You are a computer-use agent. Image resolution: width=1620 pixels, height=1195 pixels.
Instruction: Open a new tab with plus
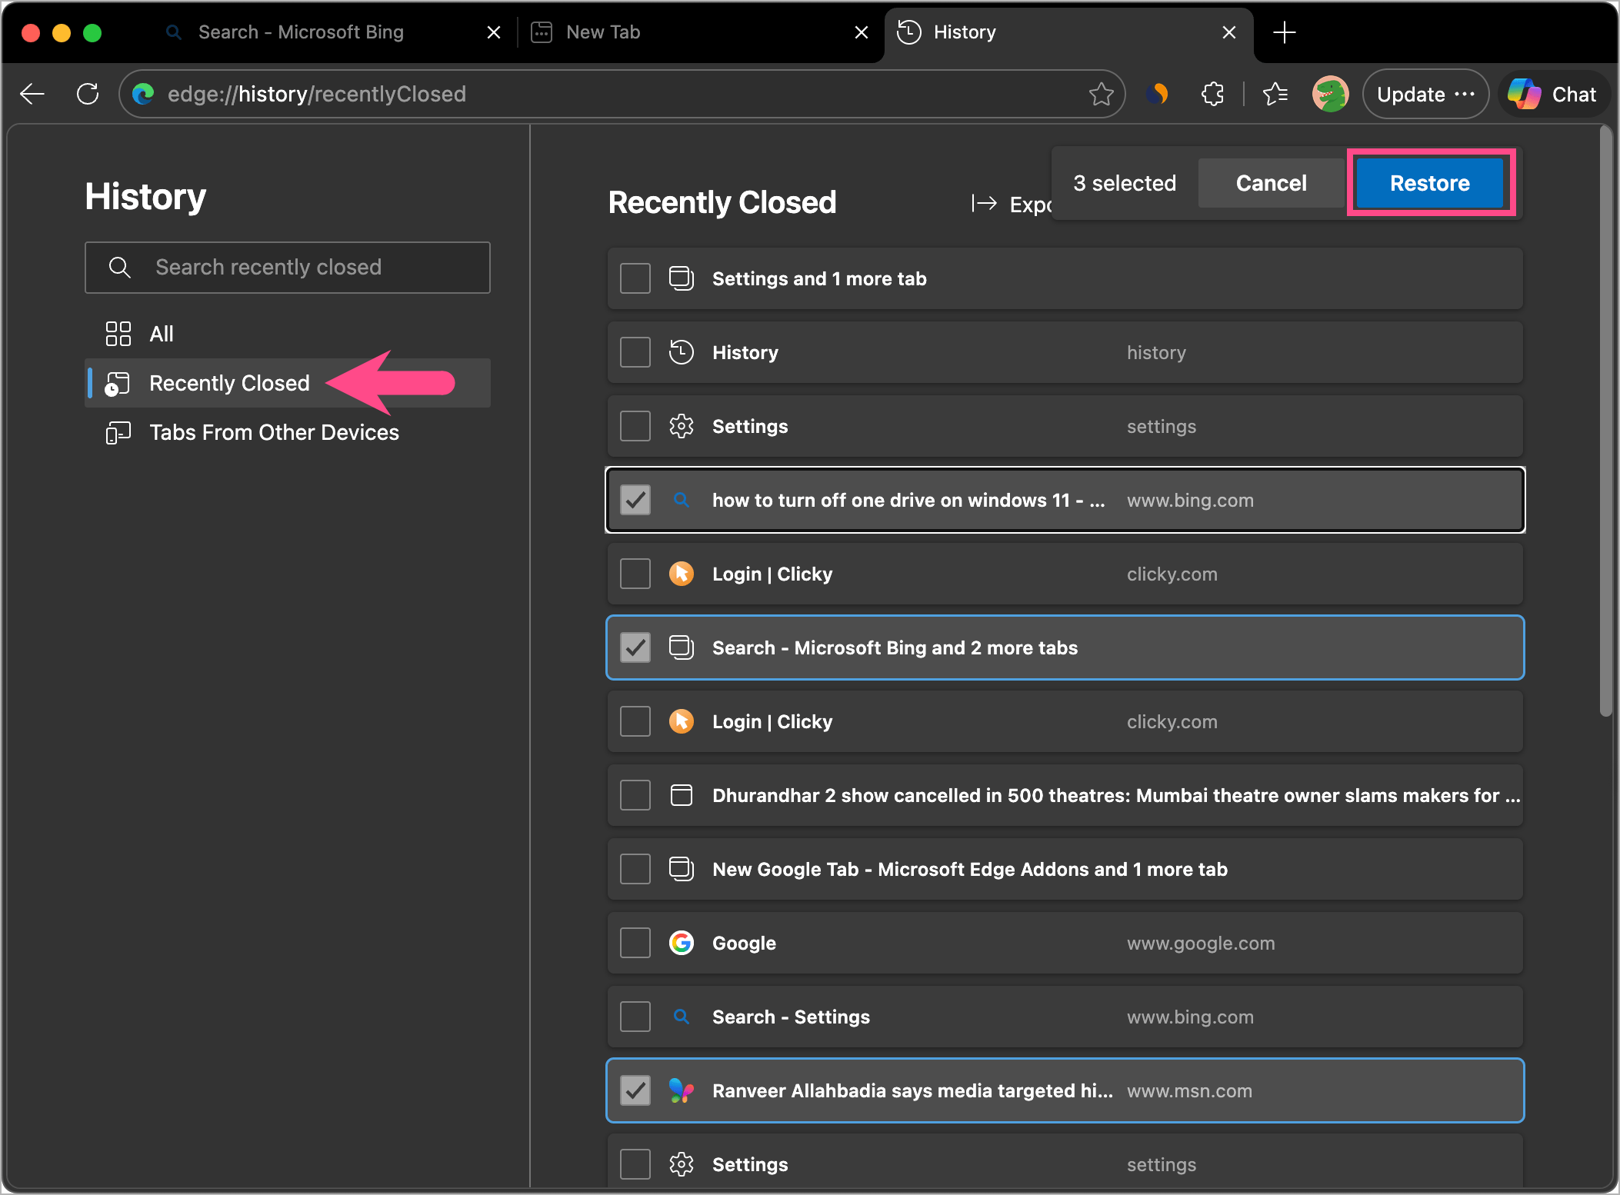pos(1285,32)
